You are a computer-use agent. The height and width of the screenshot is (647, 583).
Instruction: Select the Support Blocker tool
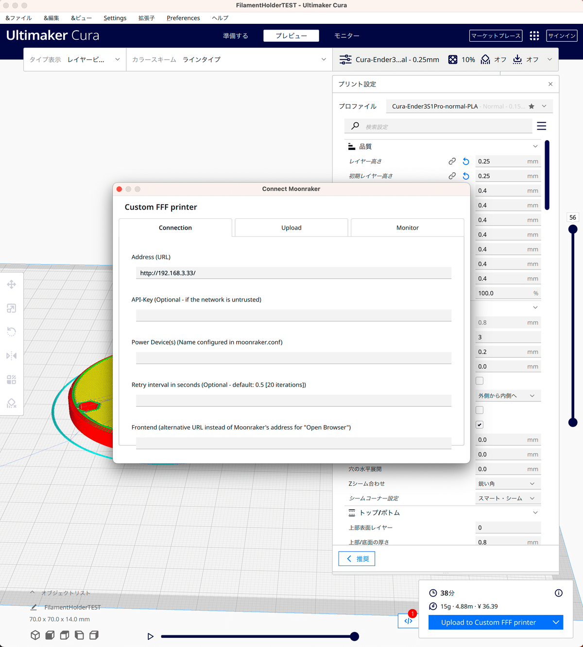point(12,403)
